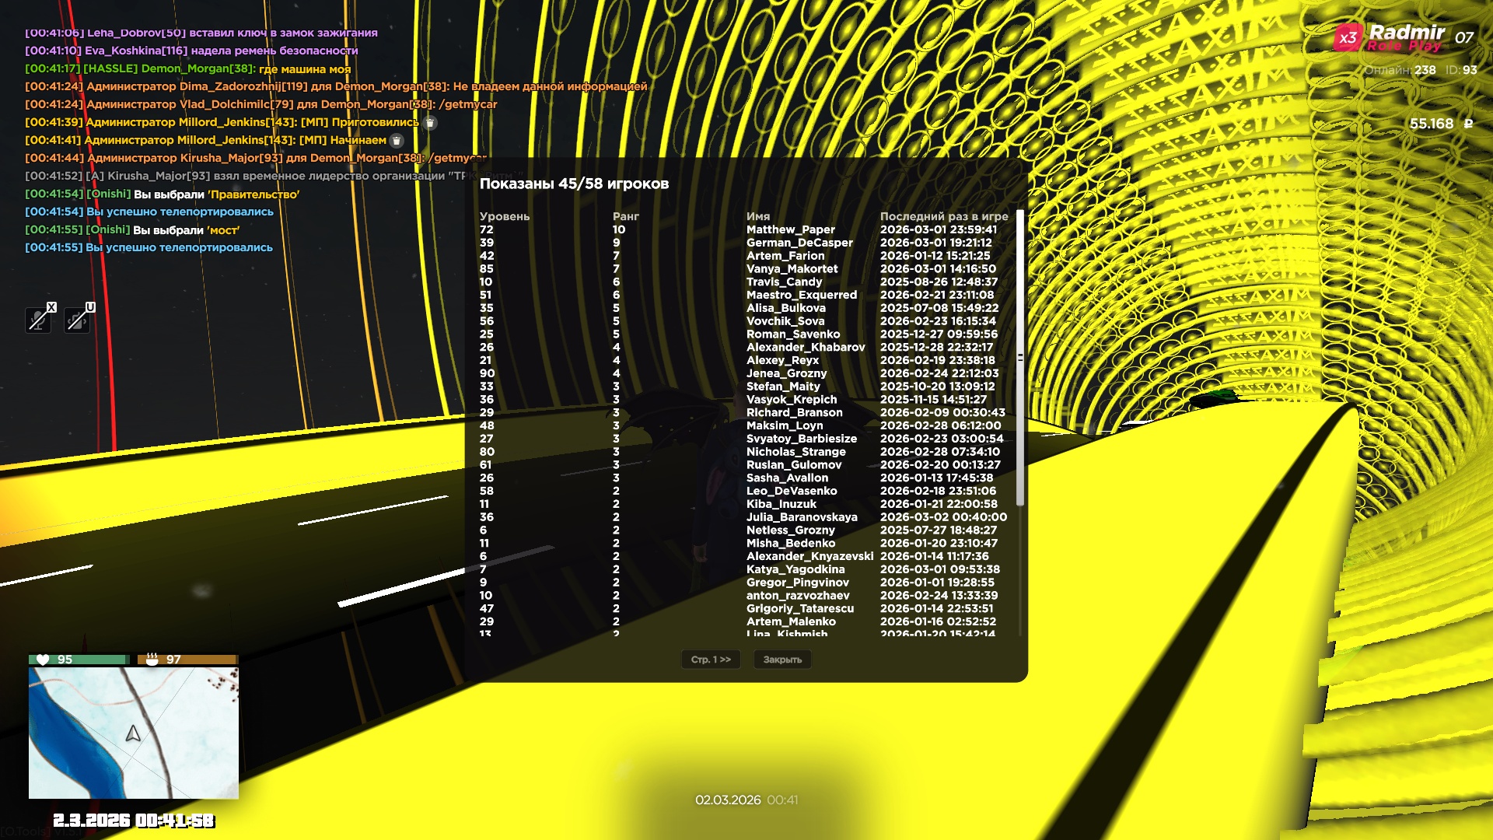Click the 'Ранг' column header
This screenshot has width=1493, height=840.
click(625, 216)
